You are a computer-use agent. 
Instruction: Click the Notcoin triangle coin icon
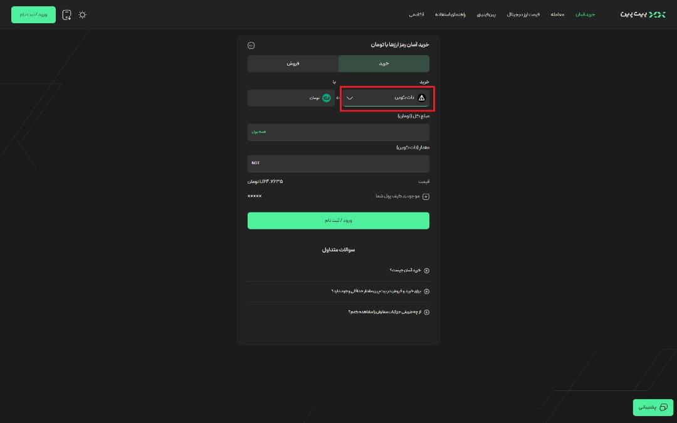pyautogui.click(x=422, y=98)
